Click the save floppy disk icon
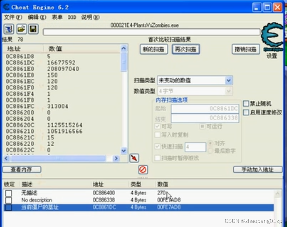 (x=33, y=29)
